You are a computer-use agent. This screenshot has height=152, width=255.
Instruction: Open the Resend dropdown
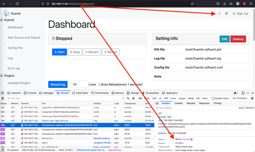[x=250, y=108]
